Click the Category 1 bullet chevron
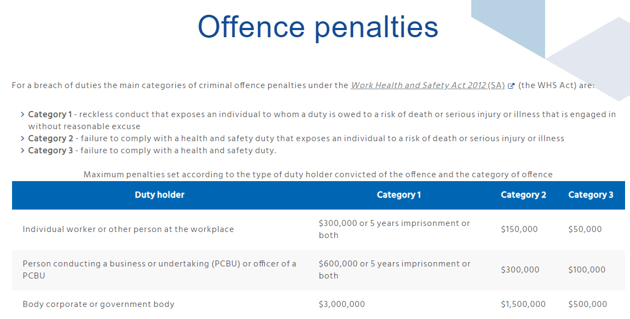Screen dimensions: 630x319 22,114
